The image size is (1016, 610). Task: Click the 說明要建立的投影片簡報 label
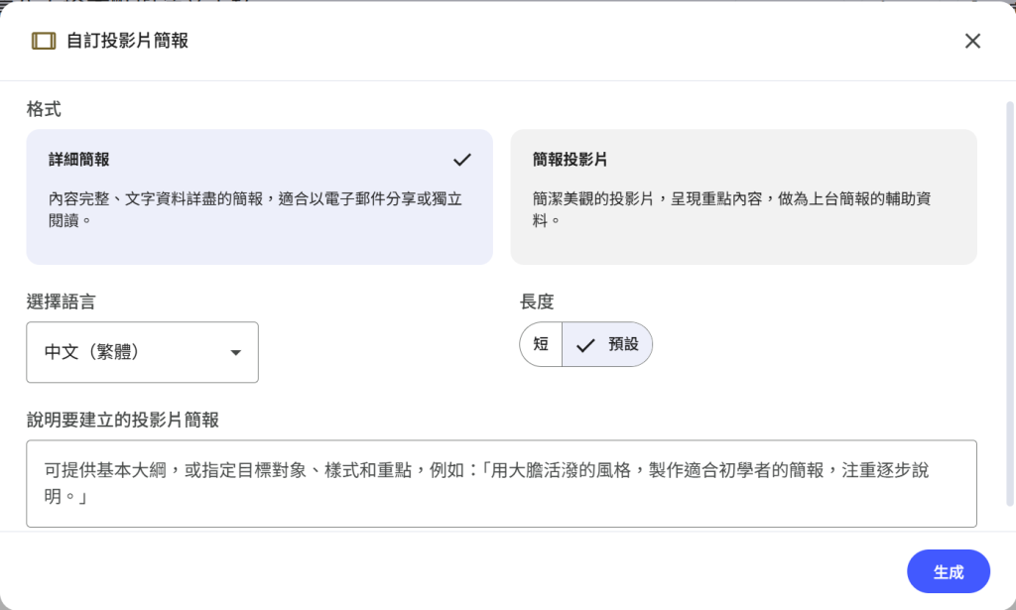(123, 420)
